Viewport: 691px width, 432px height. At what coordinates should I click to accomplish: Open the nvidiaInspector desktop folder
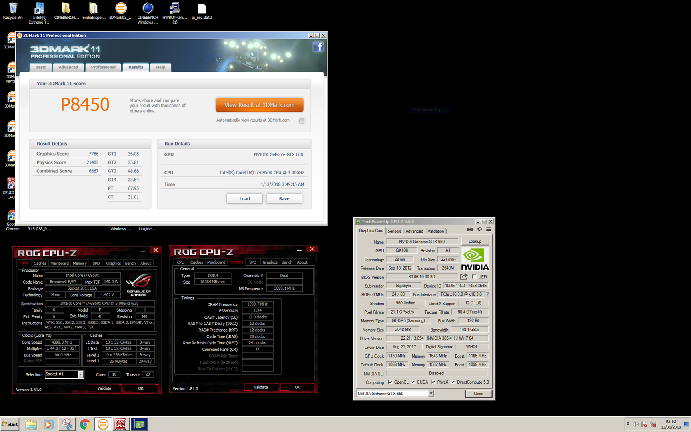pyautogui.click(x=94, y=11)
